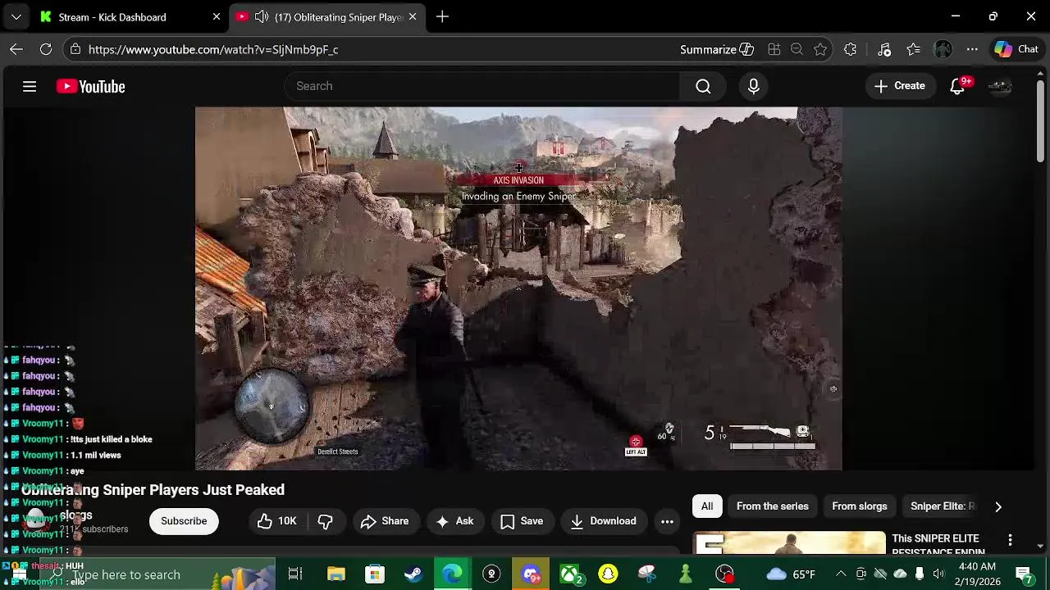Show hidden system tray icons

pyautogui.click(x=841, y=574)
